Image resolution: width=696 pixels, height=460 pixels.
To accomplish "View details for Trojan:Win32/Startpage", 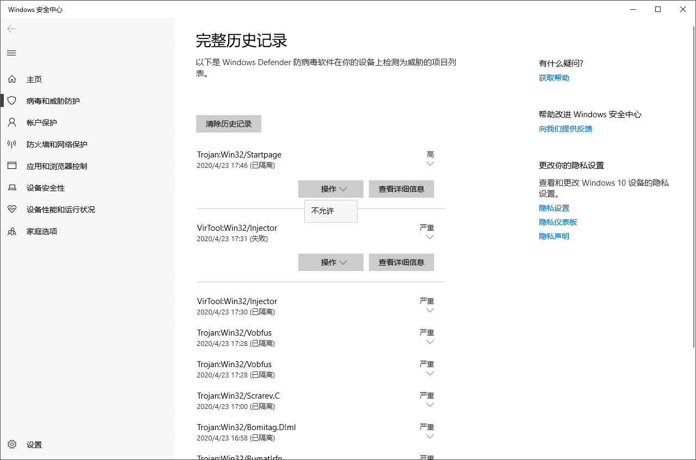I will click(402, 189).
